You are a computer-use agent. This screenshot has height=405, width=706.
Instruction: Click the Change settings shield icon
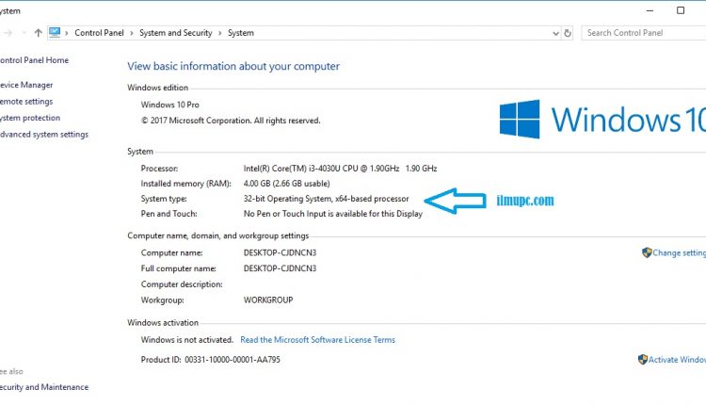(647, 252)
